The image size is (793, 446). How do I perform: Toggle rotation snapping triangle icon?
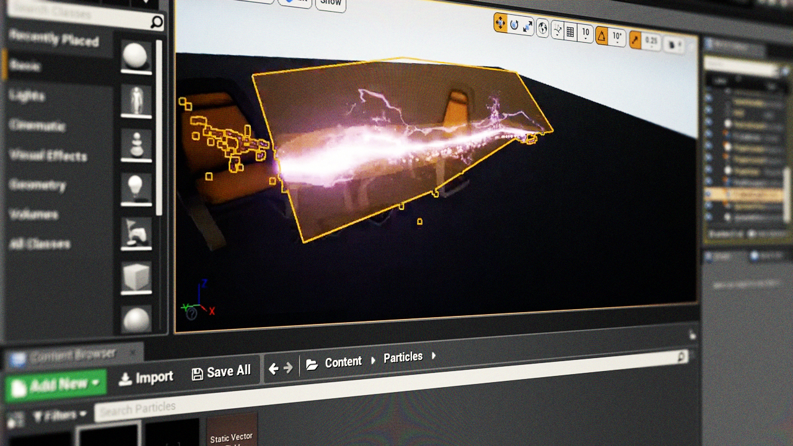pyautogui.click(x=601, y=36)
